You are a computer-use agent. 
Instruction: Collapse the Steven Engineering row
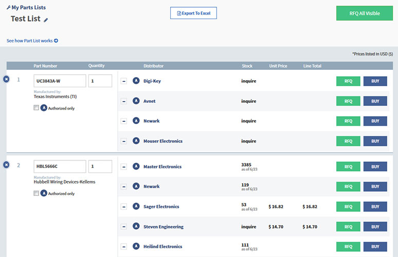pyautogui.click(x=124, y=227)
